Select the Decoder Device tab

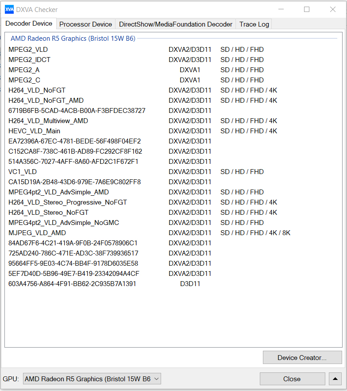point(29,24)
